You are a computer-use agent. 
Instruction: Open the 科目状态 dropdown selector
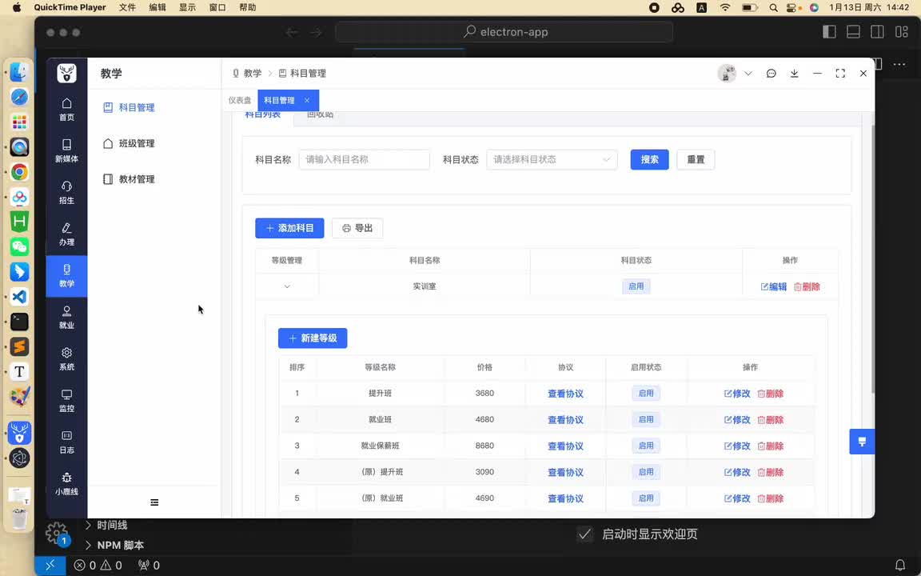[x=552, y=159]
